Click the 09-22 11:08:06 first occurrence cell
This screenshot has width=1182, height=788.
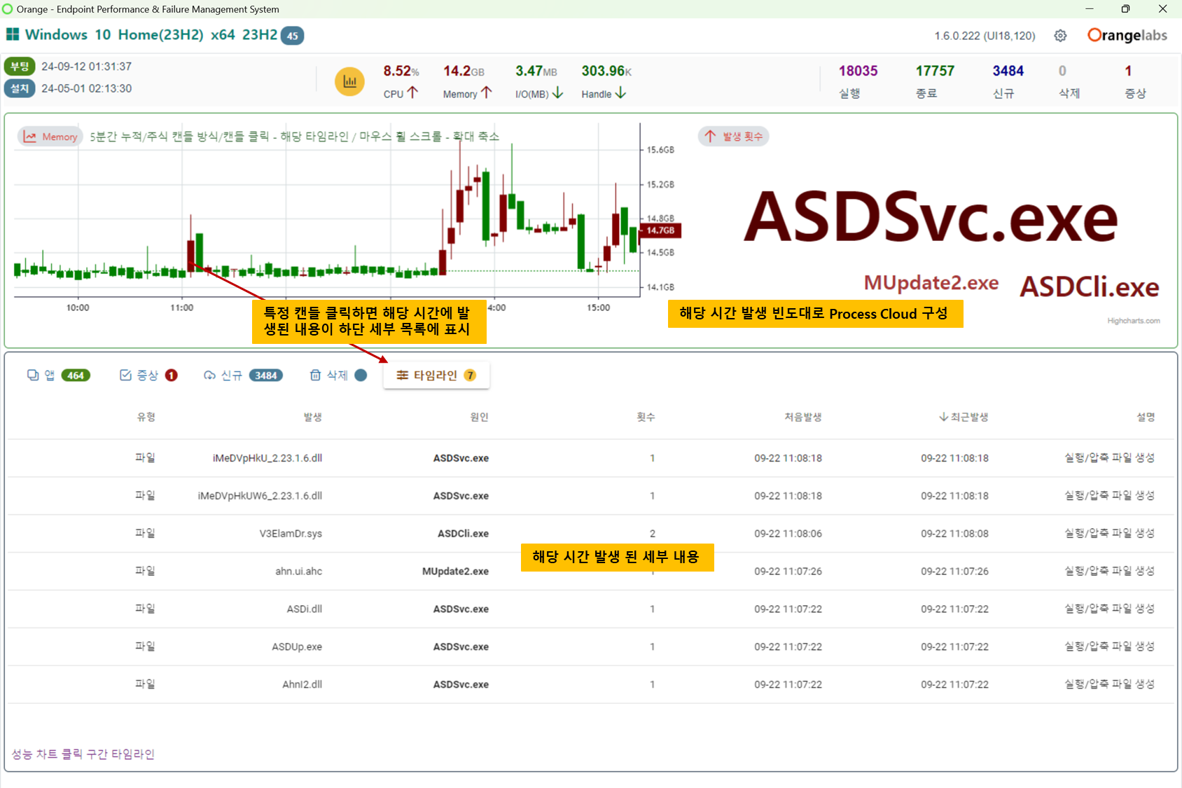788,534
